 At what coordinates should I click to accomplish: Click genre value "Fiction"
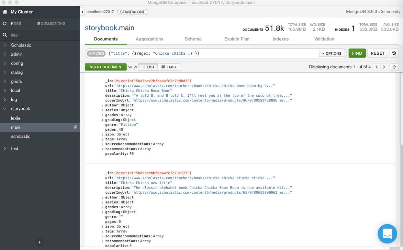pos(128,125)
